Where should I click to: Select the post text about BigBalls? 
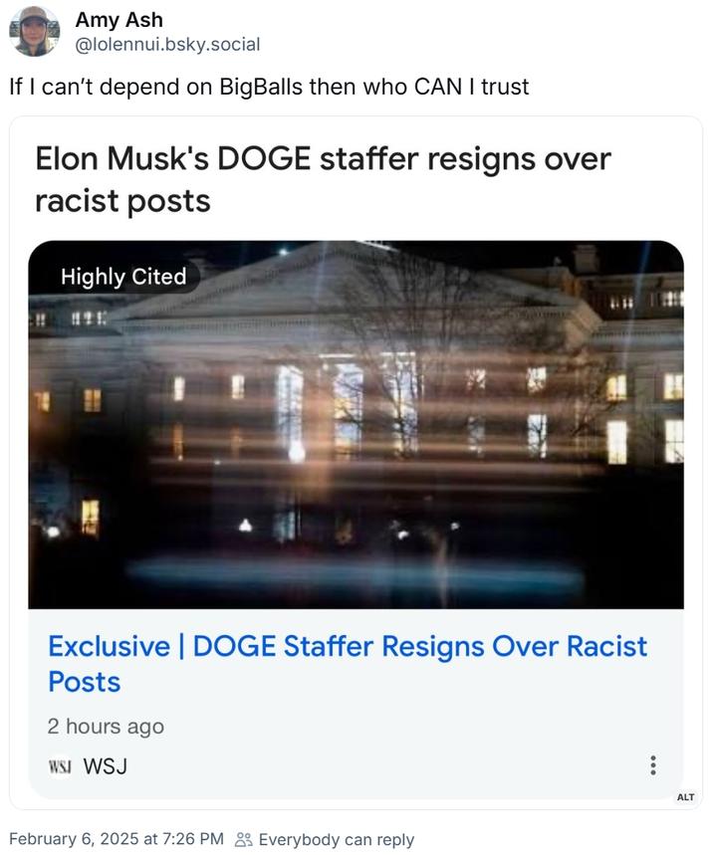[x=269, y=88]
